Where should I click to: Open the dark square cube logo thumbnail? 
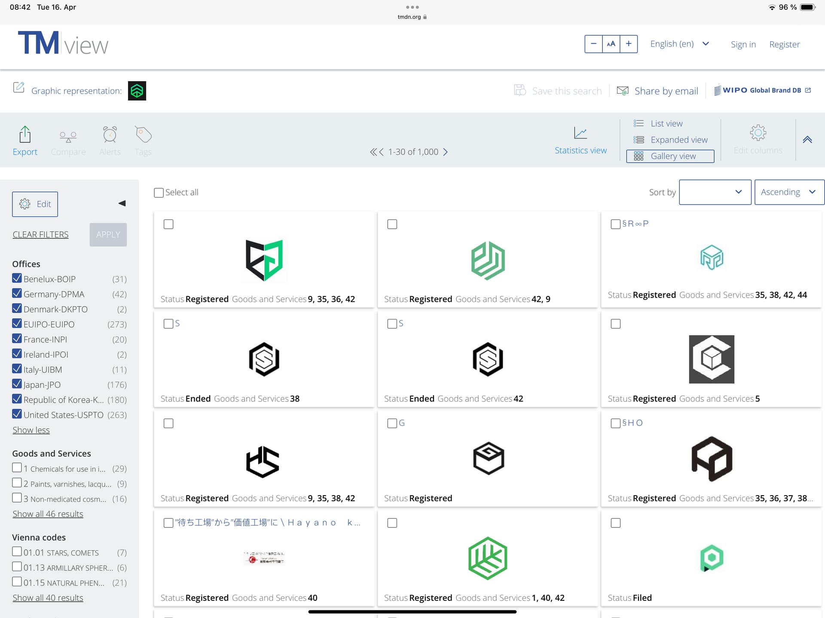[712, 359]
